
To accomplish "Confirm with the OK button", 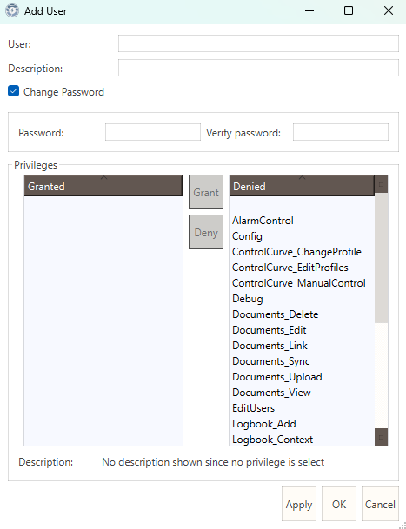I will pos(339,504).
